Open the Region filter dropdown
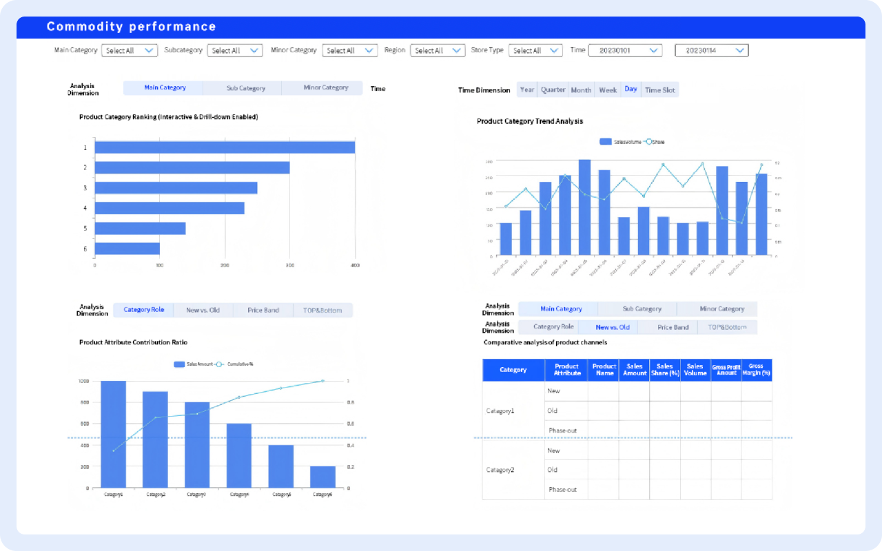 (x=438, y=50)
